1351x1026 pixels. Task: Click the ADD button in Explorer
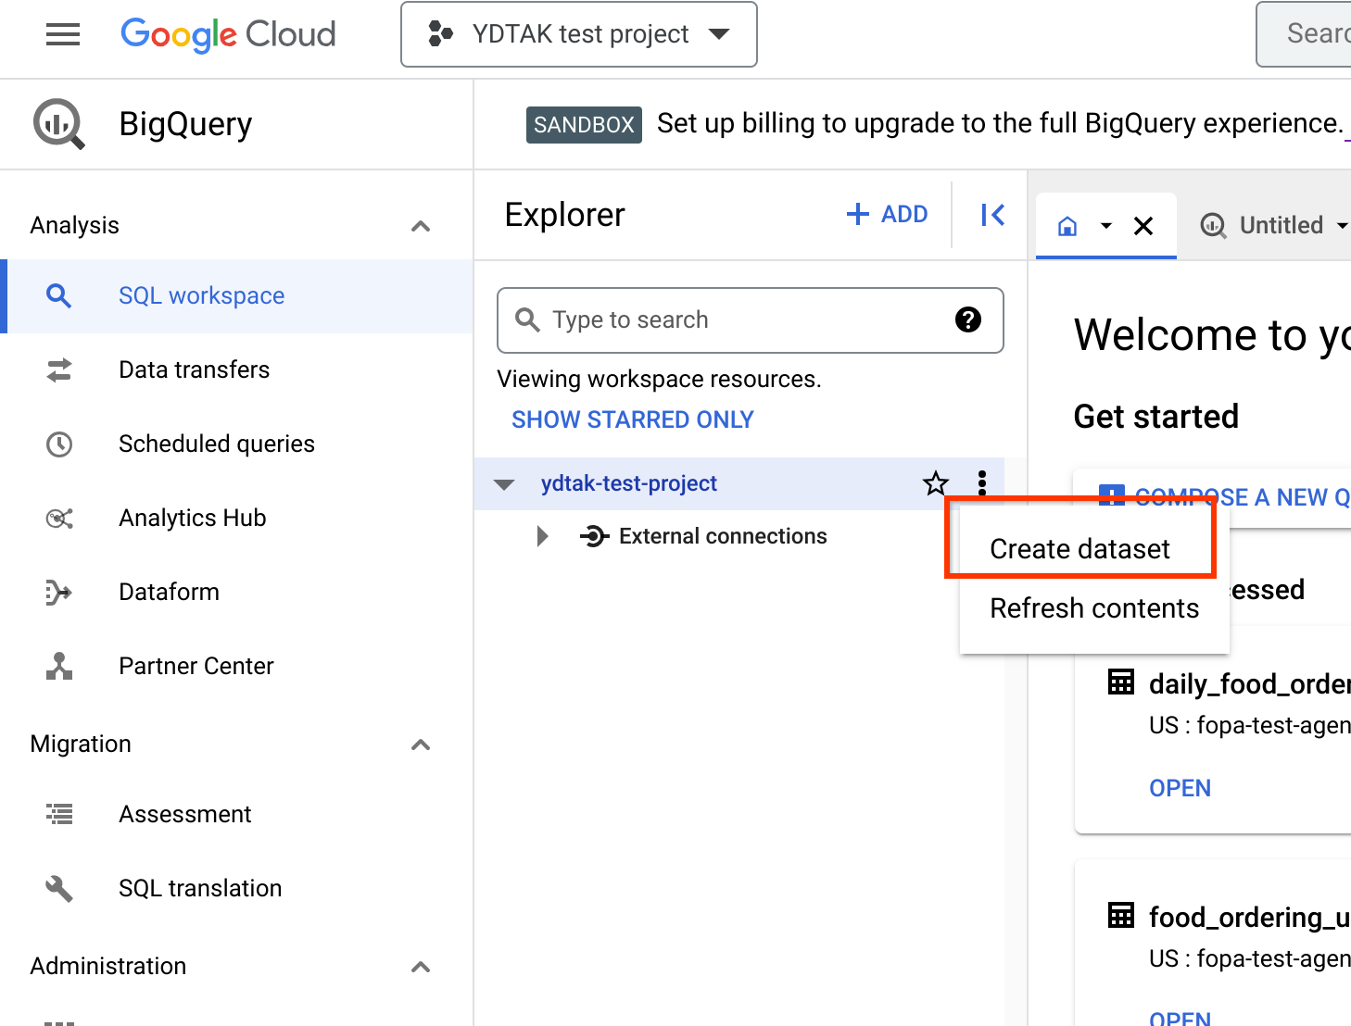(x=887, y=215)
